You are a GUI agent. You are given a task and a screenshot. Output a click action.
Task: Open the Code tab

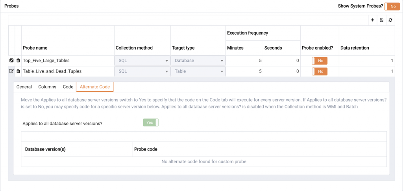(x=68, y=87)
